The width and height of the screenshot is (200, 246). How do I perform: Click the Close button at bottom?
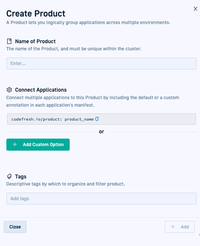pos(15,227)
